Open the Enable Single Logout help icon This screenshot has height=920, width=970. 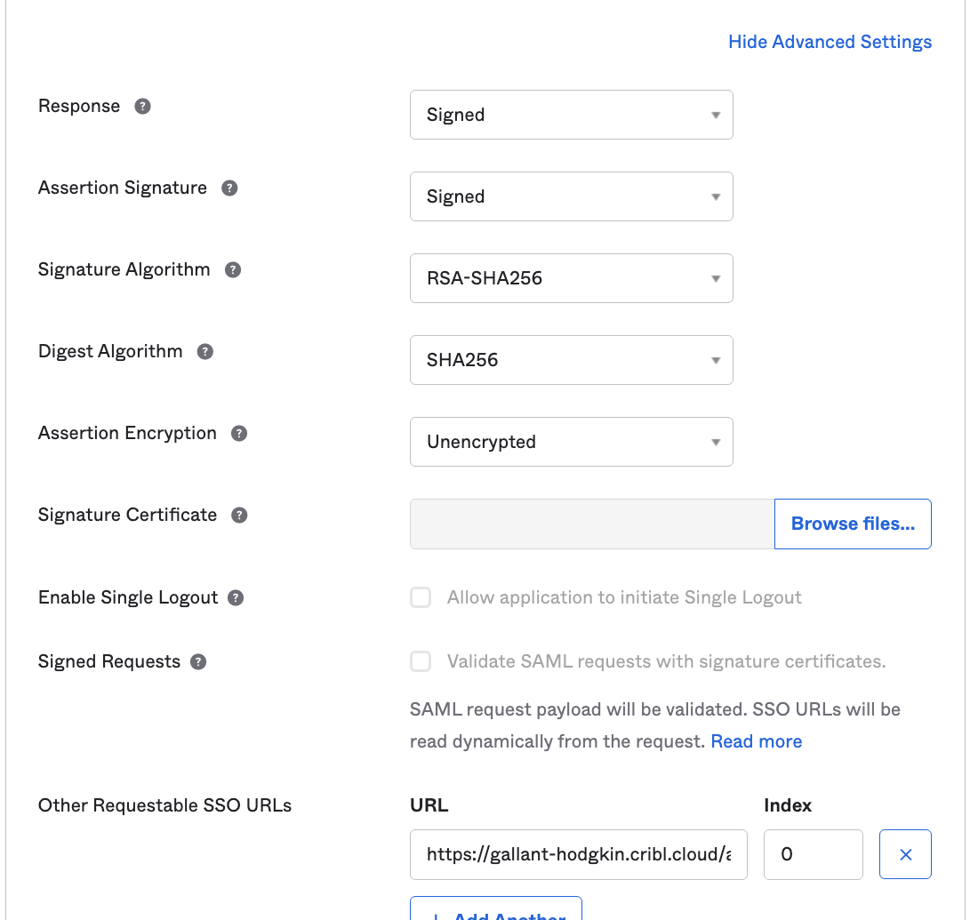click(235, 597)
